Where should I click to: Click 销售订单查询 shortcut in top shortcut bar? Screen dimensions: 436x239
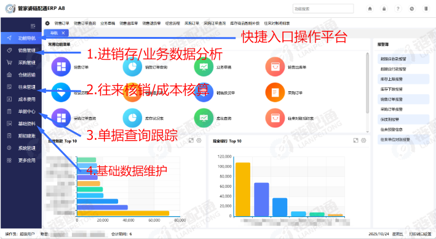pos(85,23)
